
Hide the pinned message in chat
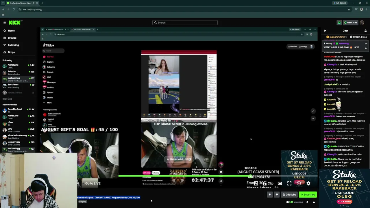coord(366,44)
